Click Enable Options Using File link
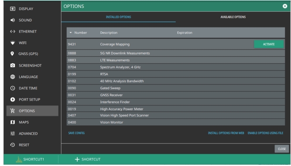 point(265,133)
